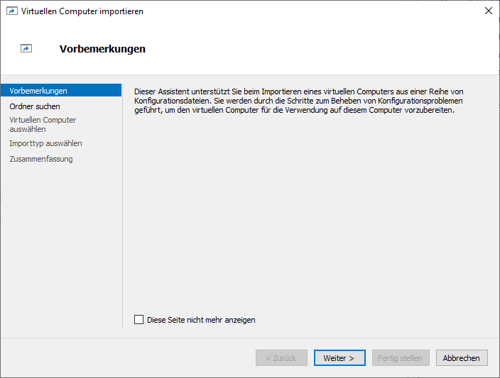The image size is (500, 378).
Task: Click the bold Vorbemerkungen page heading
Action: click(x=102, y=49)
